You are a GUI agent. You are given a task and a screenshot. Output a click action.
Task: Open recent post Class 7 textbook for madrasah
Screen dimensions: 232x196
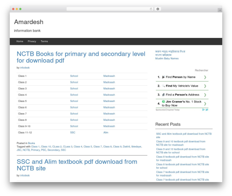tap(182, 174)
